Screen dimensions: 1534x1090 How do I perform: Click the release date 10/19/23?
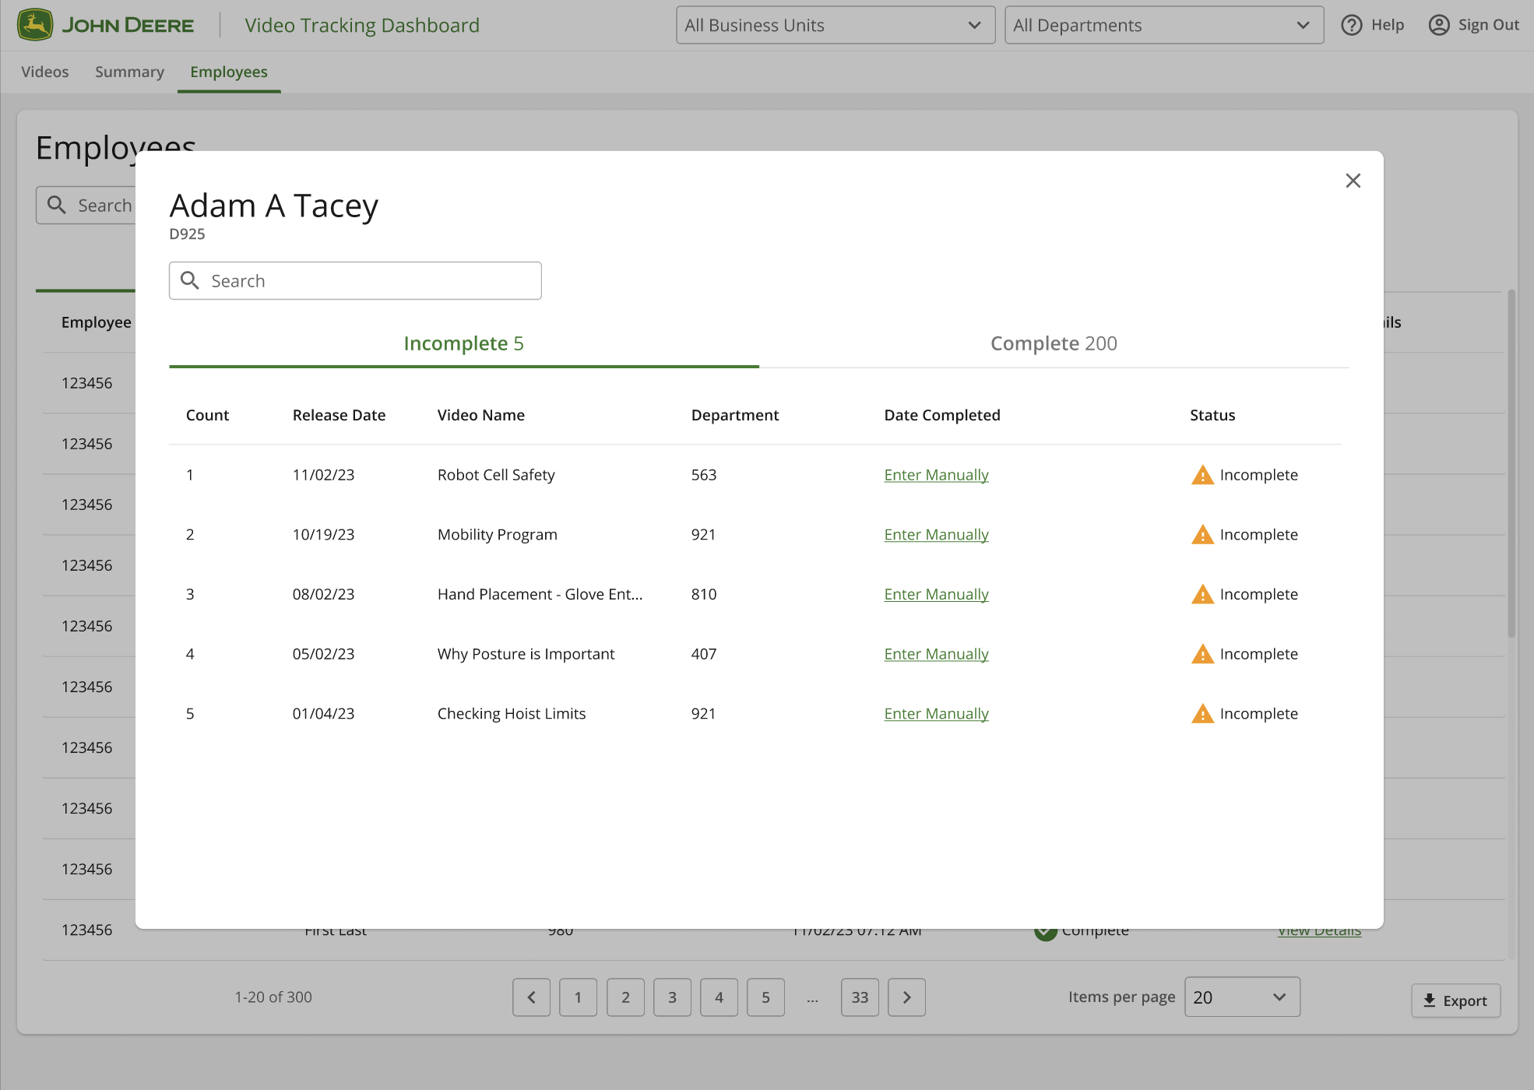(323, 535)
